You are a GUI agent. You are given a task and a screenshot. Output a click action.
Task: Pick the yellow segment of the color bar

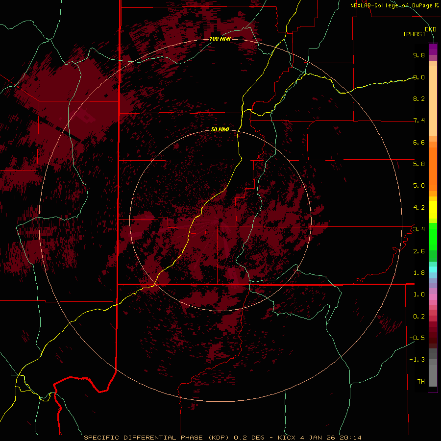coord(433,210)
